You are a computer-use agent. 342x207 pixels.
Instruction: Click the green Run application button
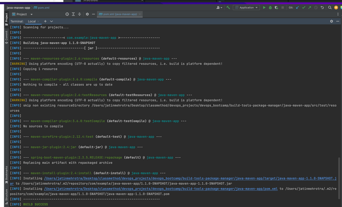click(x=264, y=7)
